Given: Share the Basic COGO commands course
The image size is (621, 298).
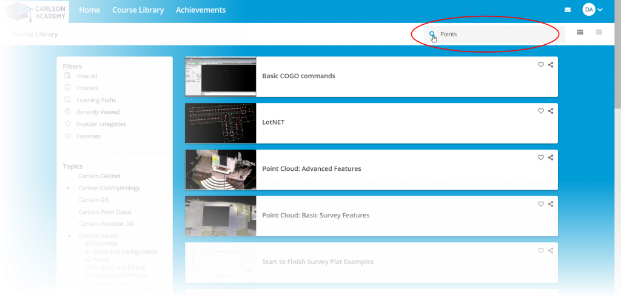Looking at the screenshot, I should [551, 65].
